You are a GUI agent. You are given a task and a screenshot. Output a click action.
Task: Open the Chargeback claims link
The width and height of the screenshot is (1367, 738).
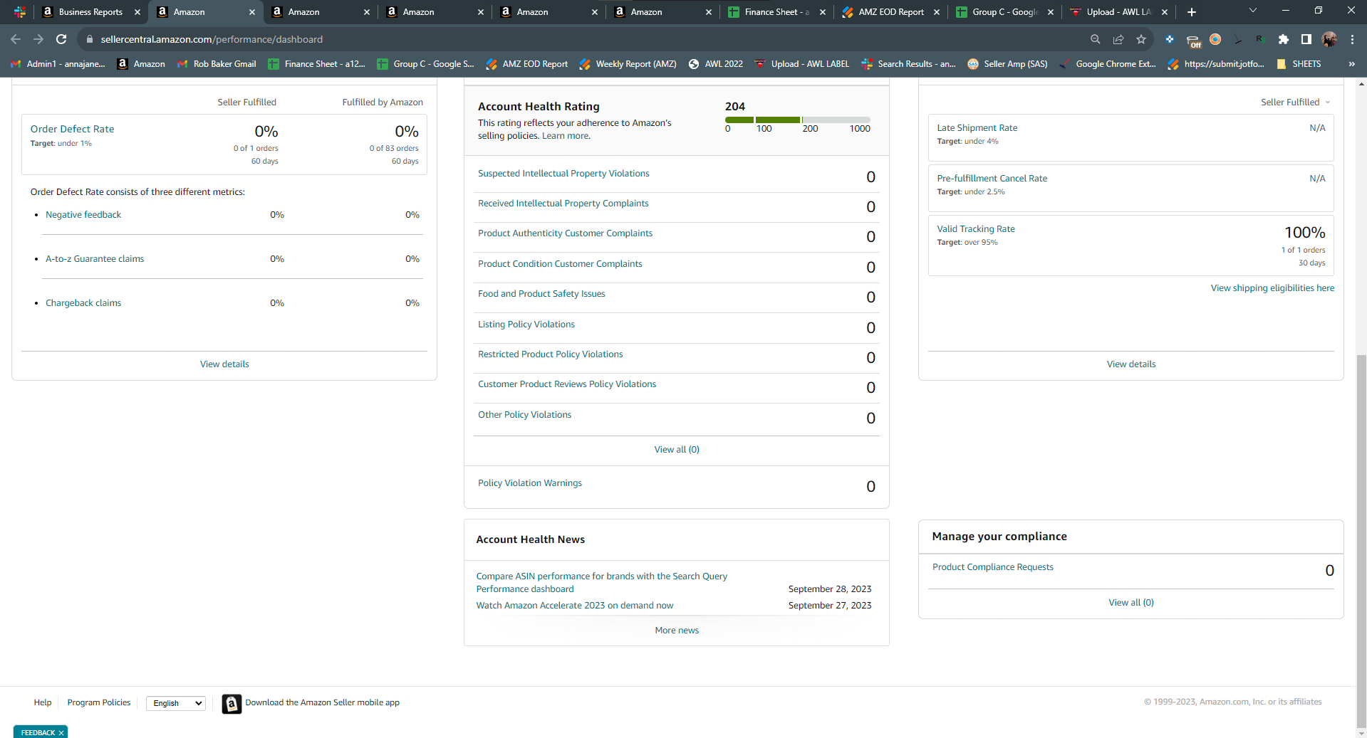point(83,303)
